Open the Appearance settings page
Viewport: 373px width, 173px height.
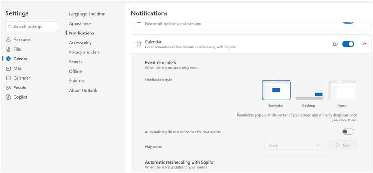[x=80, y=24]
